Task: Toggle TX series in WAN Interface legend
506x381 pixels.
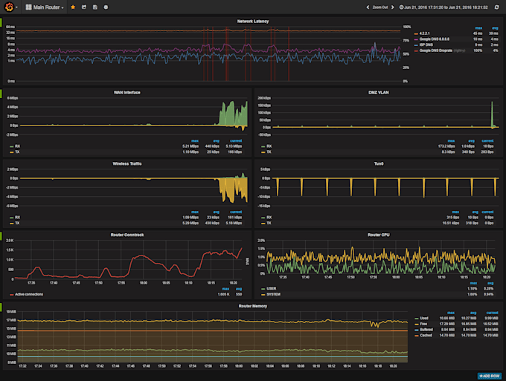Action: click(x=17, y=152)
